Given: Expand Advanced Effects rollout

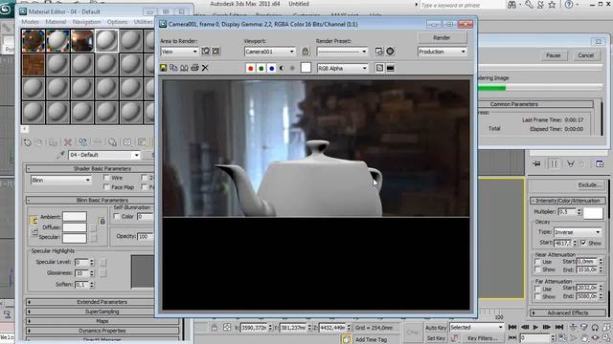Looking at the screenshot, I should [x=568, y=312].
